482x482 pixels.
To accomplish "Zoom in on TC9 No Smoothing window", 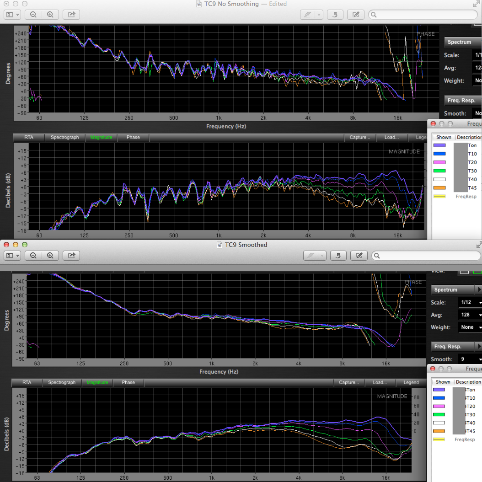I will (x=50, y=15).
